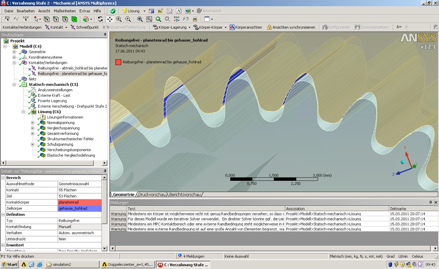Open Körper-Lagerung dropdown
This screenshot has width=439, height=269.
coord(190,27)
